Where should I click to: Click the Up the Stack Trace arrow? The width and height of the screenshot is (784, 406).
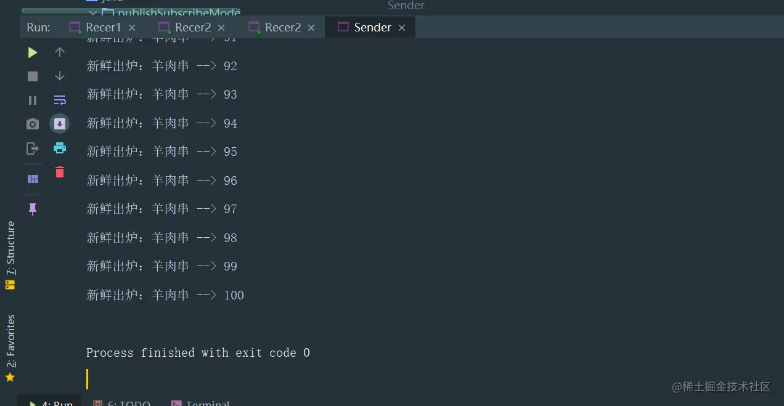60,52
